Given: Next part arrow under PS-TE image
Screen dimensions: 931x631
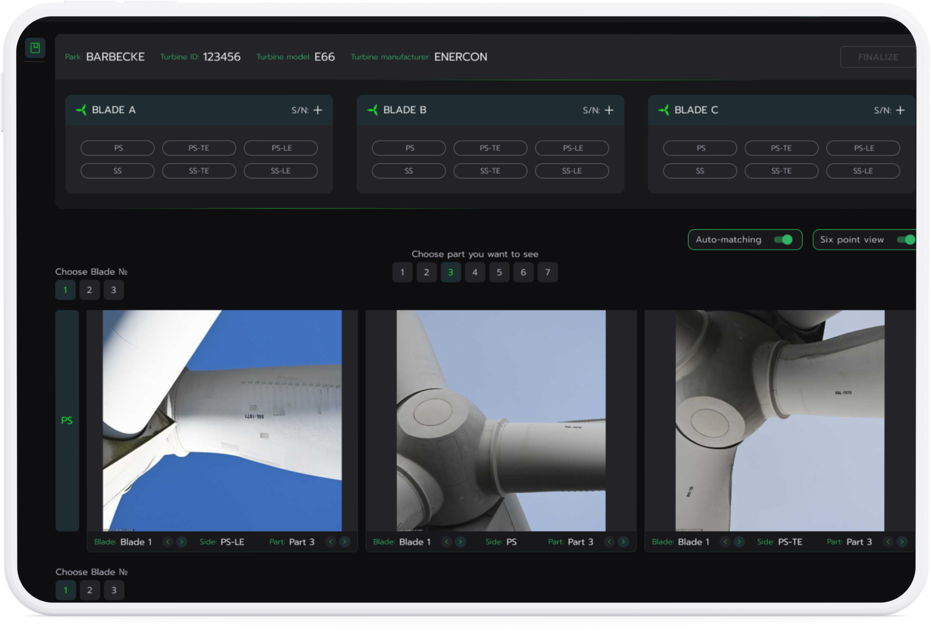Looking at the screenshot, I should point(902,542).
